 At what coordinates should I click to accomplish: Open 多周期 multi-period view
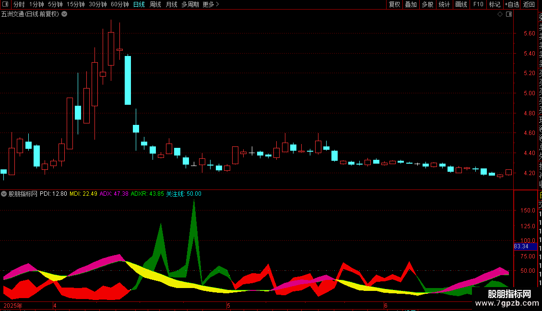[x=190, y=4]
